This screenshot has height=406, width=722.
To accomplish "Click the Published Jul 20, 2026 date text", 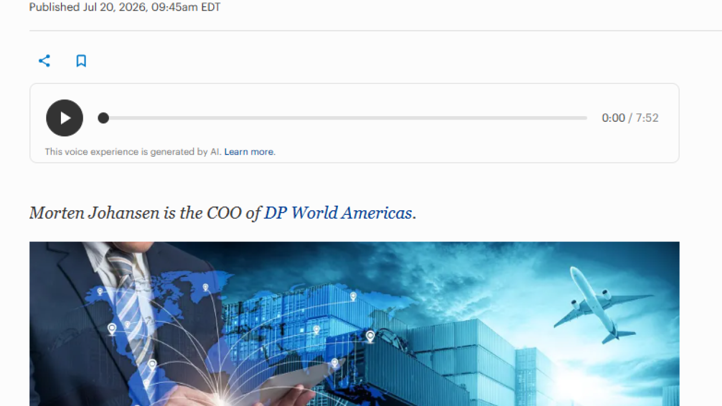I will click(125, 7).
